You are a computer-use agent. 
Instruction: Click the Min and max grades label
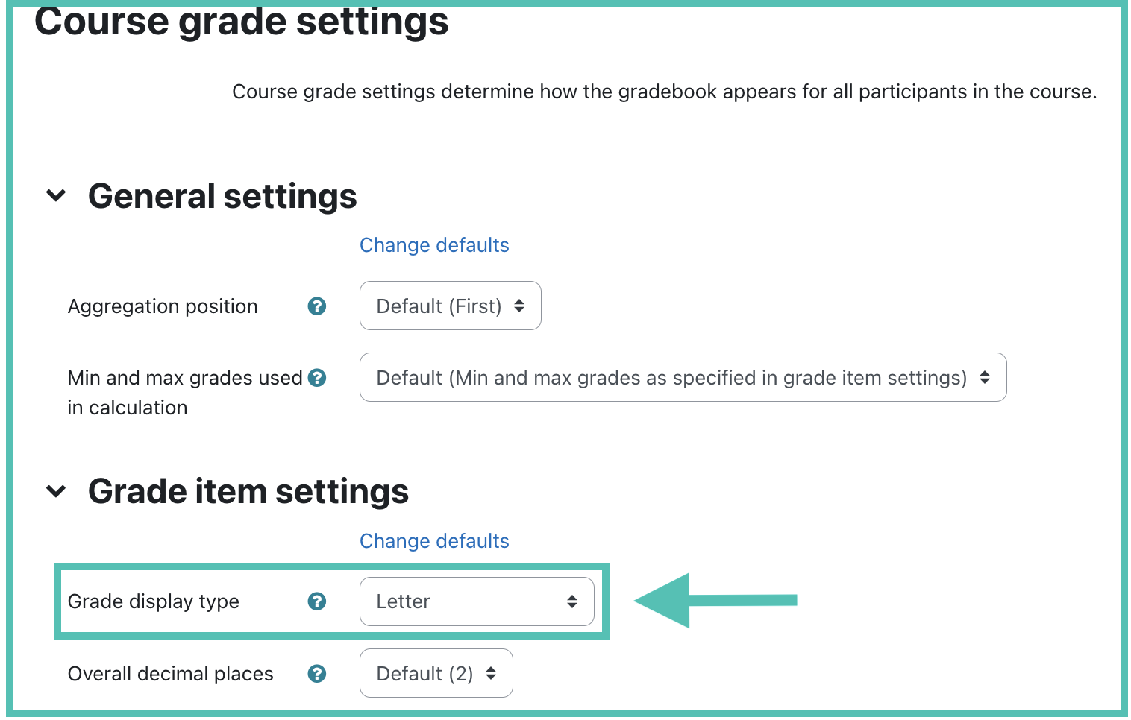pos(185,393)
